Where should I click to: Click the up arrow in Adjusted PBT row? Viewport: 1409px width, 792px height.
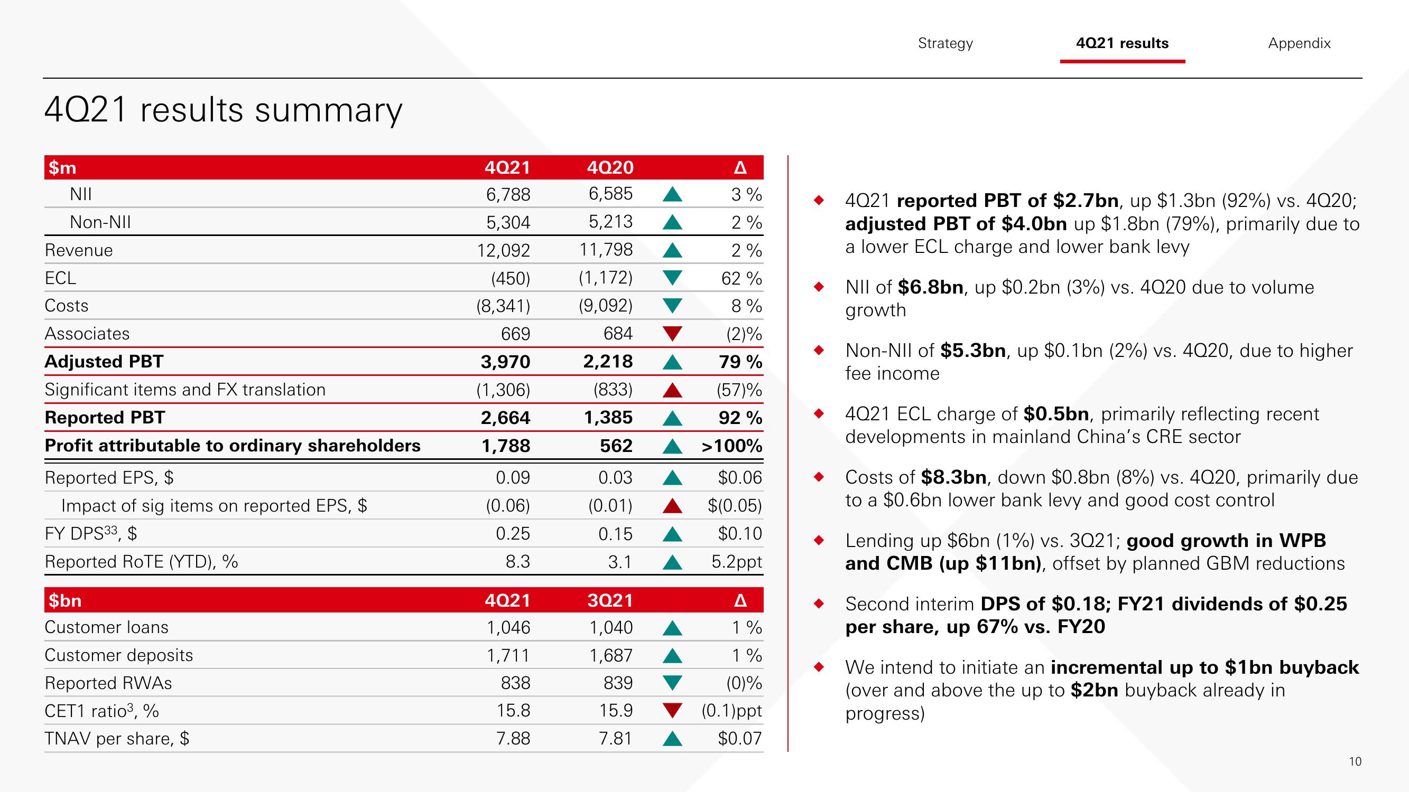(x=672, y=361)
